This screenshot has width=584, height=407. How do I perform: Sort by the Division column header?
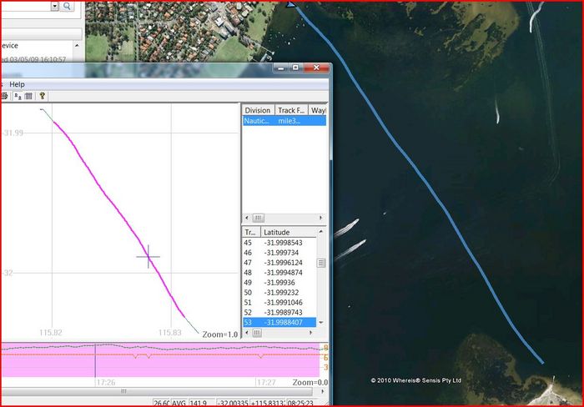[258, 110]
